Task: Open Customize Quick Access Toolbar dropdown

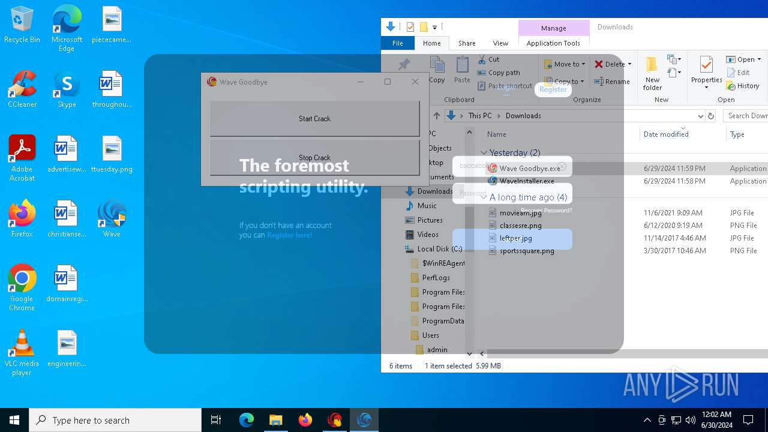Action: tap(434, 27)
